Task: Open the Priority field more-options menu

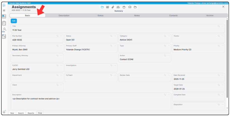Action: [222, 46]
